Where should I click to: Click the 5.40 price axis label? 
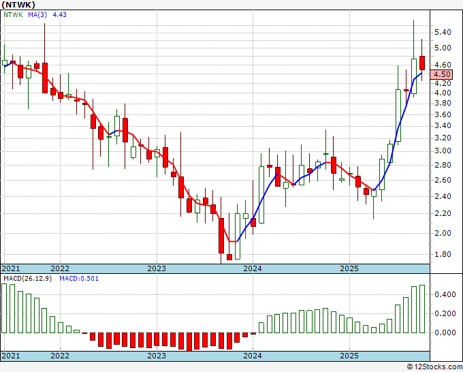tap(442, 32)
